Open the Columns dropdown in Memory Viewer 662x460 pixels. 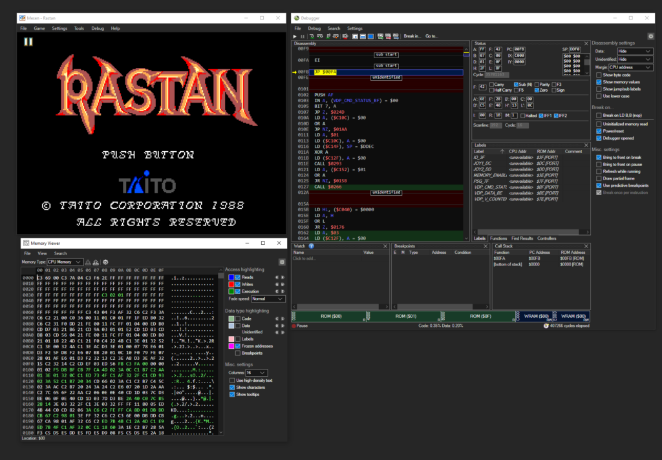[x=256, y=373]
